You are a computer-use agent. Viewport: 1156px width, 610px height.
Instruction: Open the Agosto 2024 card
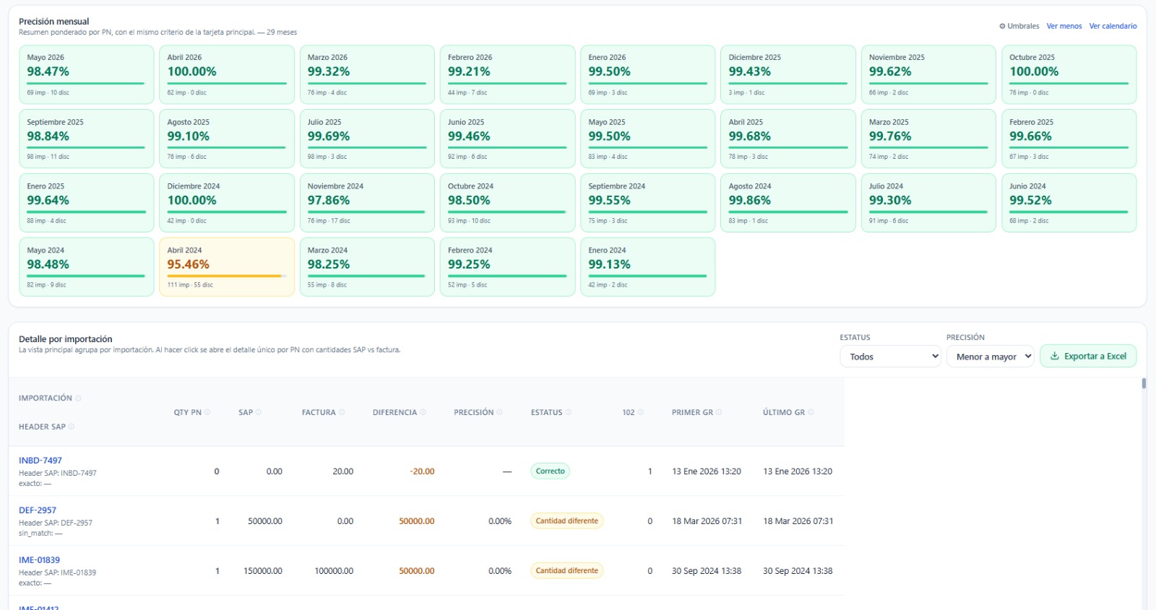[x=788, y=203]
